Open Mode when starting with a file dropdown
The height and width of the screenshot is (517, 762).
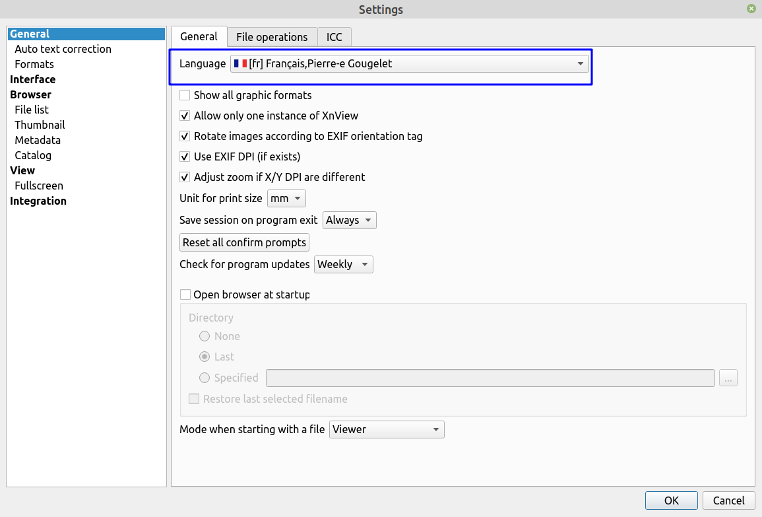387,430
